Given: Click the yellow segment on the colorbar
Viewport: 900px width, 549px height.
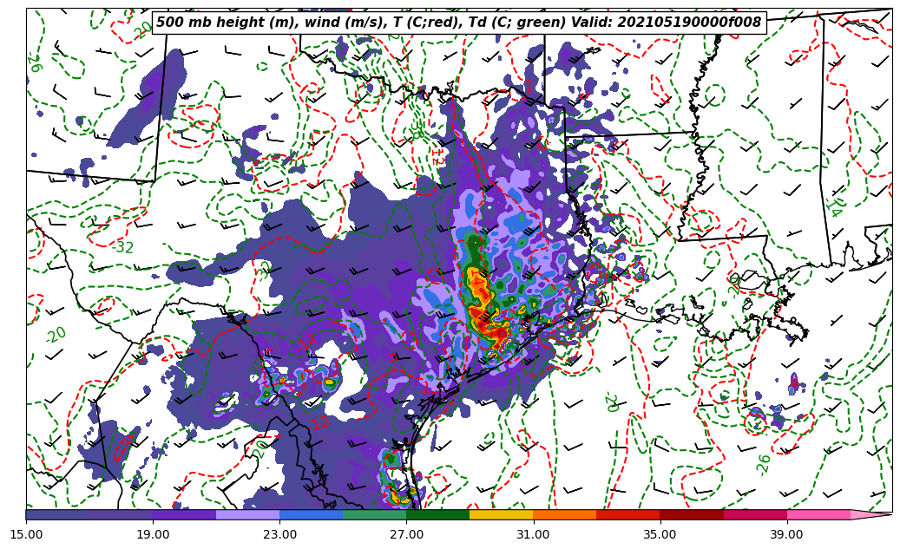Looking at the screenshot, I should click(501, 515).
